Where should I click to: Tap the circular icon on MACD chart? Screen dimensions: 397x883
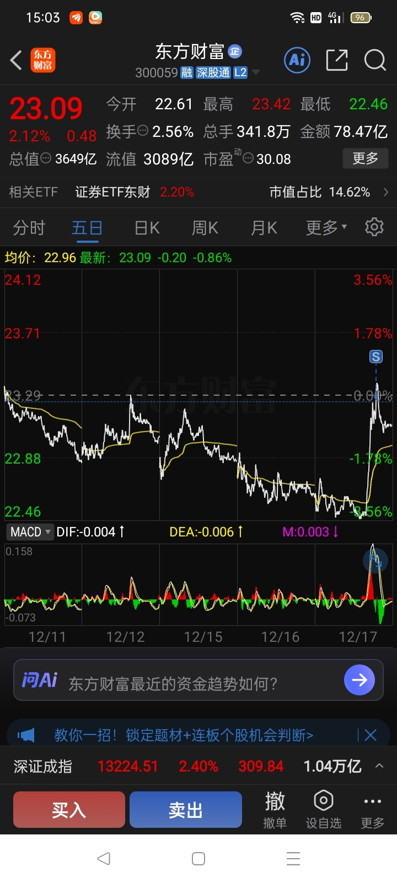375,561
